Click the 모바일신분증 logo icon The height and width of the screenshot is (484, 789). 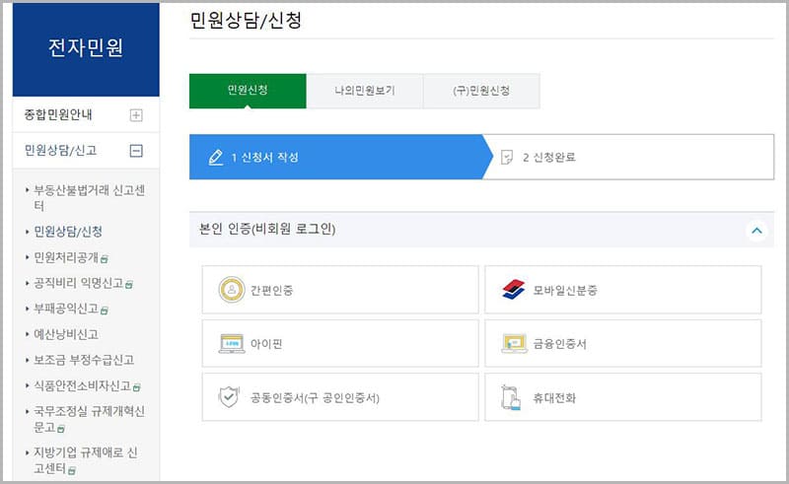click(x=514, y=290)
